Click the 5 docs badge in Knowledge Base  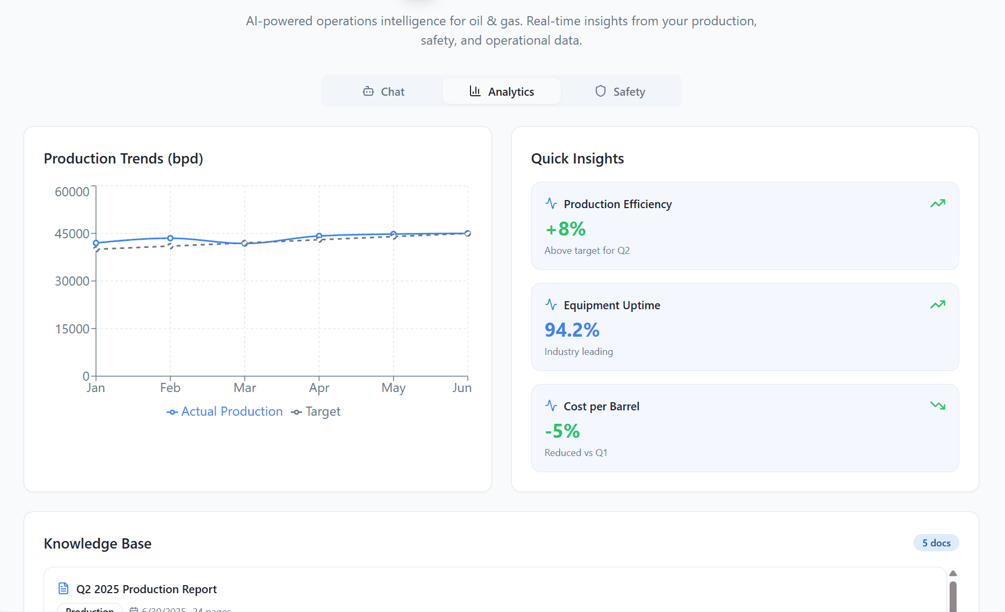(x=936, y=543)
